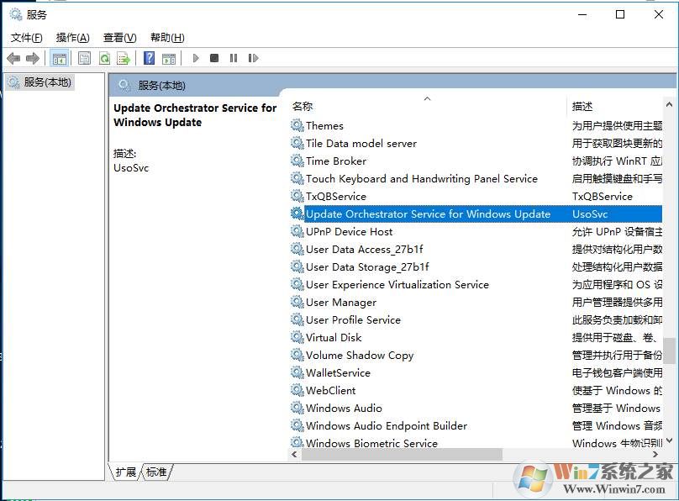
Task: Click the Forward arrow in toolbar
Action: click(33, 58)
